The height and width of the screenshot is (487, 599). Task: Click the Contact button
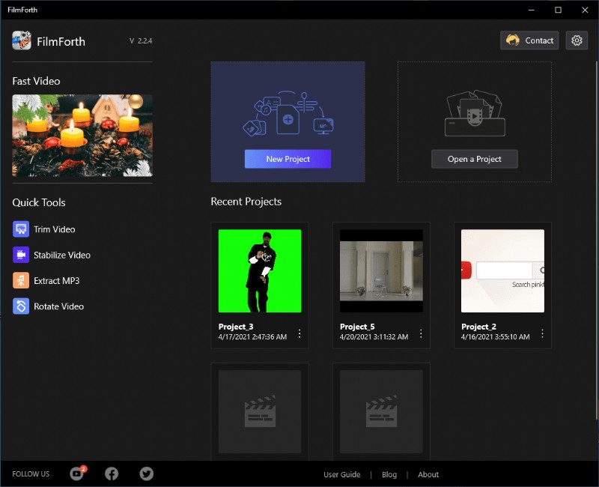tap(529, 40)
